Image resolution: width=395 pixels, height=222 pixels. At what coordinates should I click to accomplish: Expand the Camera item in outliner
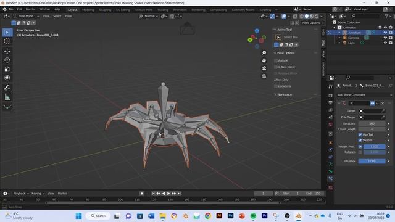[x=339, y=38]
